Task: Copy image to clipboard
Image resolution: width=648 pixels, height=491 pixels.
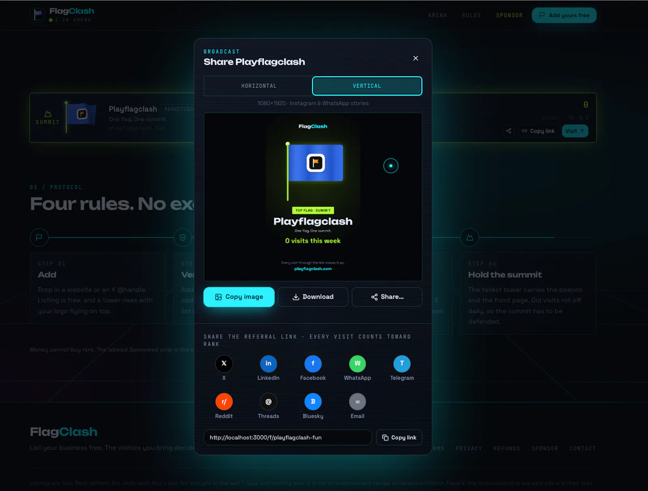Action: point(239,297)
